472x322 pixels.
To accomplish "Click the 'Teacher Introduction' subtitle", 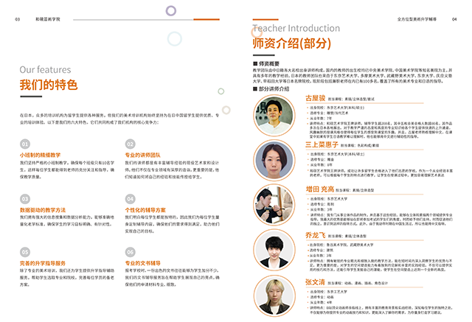I will pyautogui.click(x=296, y=28).
